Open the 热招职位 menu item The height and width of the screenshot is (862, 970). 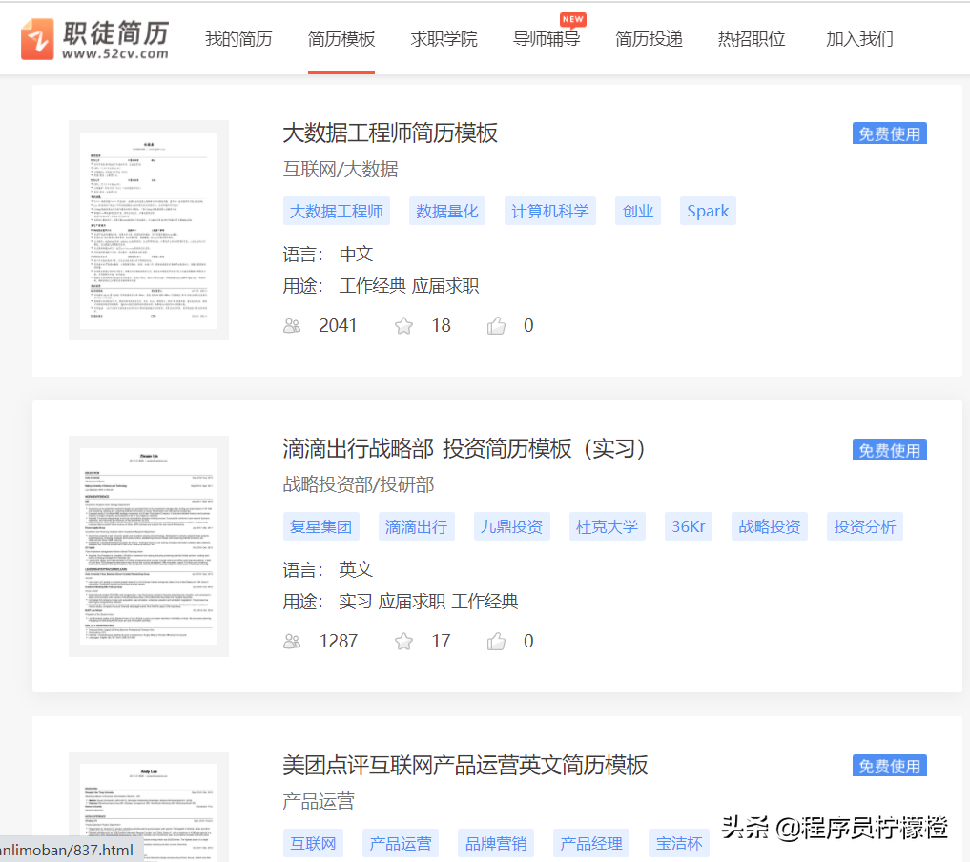click(x=751, y=40)
